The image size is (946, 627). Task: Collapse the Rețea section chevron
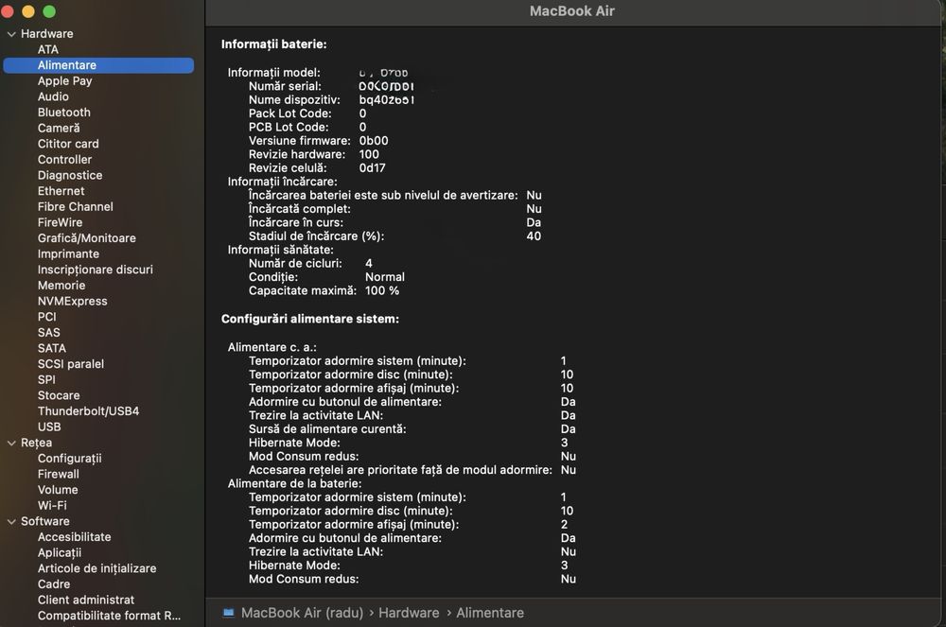(11, 444)
